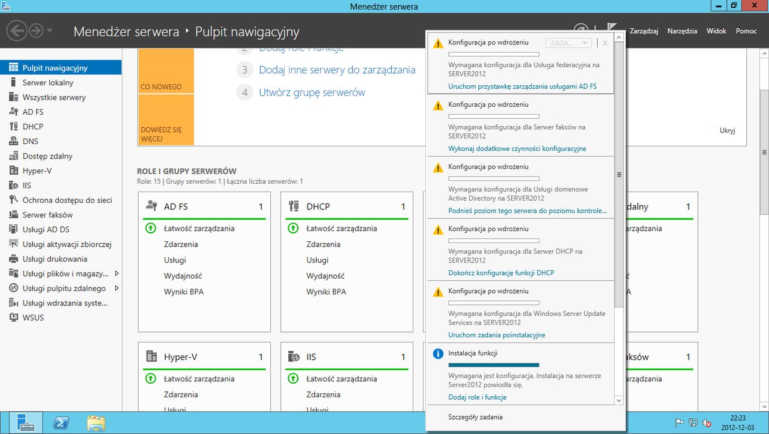This screenshot has height=434, width=769.
Task: Click the Usługi wdrażania systemu icon
Action: click(13, 303)
